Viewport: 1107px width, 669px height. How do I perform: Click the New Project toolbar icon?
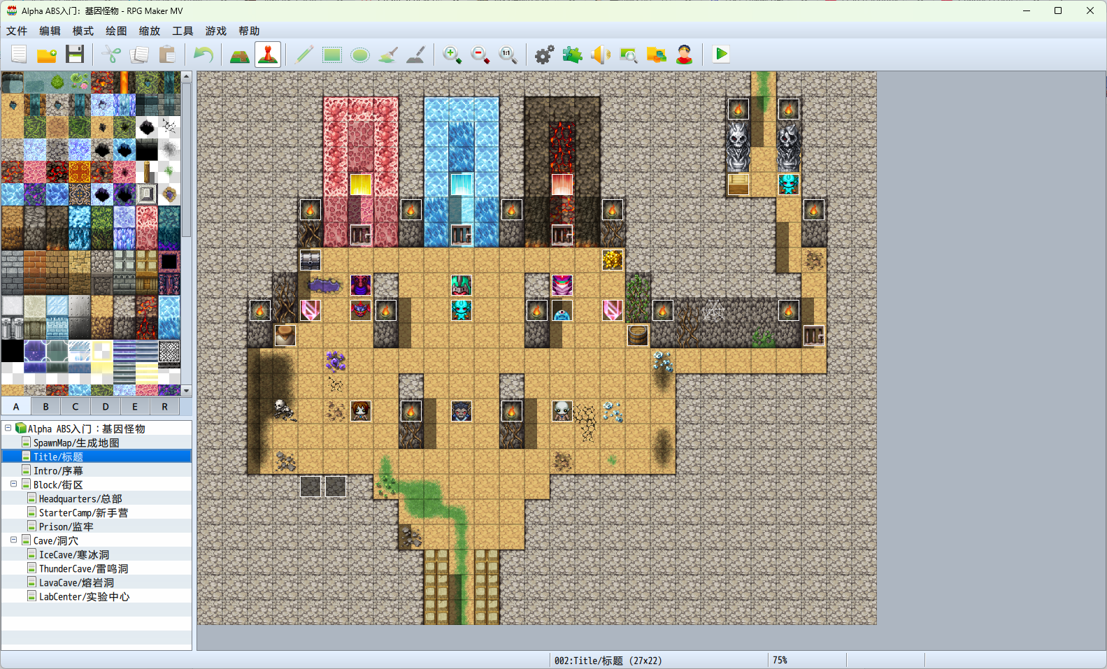point(19,55)
